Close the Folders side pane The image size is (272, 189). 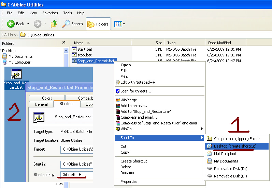(x=64, y=42)
